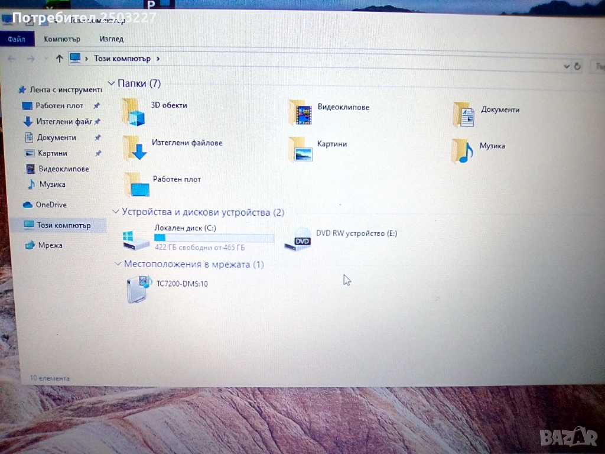Screen dimensions: 605x454
Task: Open the Видеоклипове folder icon
Action: (x=300, y=113)
